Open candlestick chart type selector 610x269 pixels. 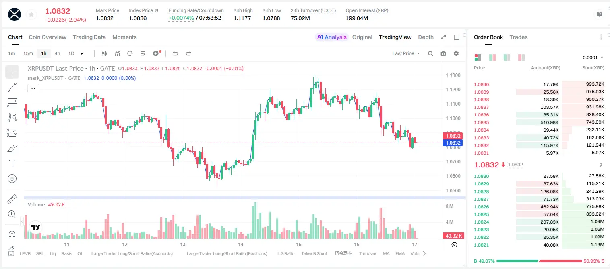[105, 53]
